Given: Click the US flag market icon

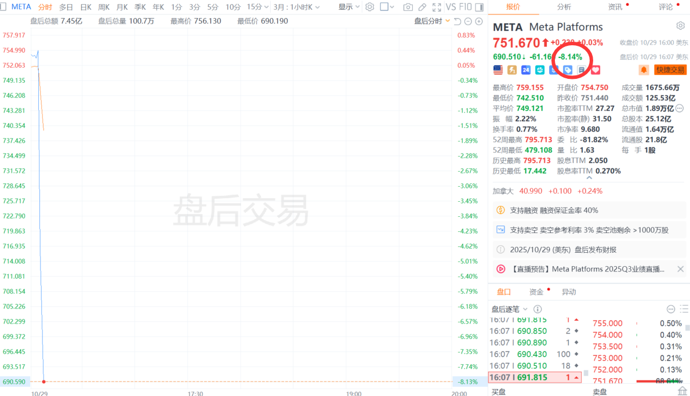Looking at the screenshot, I should tap(498, 70).
